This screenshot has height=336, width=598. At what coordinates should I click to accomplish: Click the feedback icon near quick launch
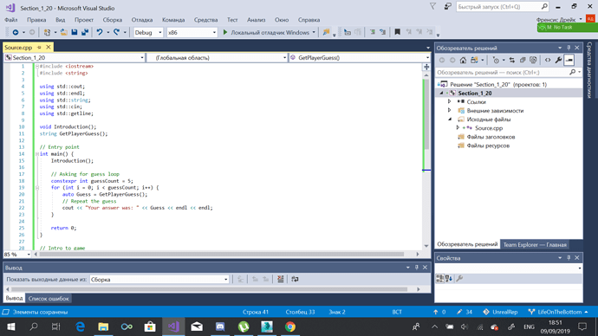click(448, 6)
